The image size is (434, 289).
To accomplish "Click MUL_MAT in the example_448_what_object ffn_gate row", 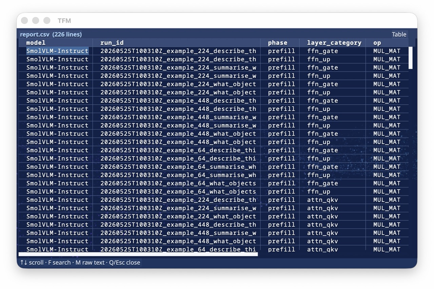I will (x=387, y=134).
